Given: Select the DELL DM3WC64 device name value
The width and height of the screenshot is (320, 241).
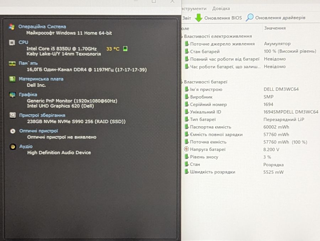Looking at the screenshot, I should click(x=281, y=89).
